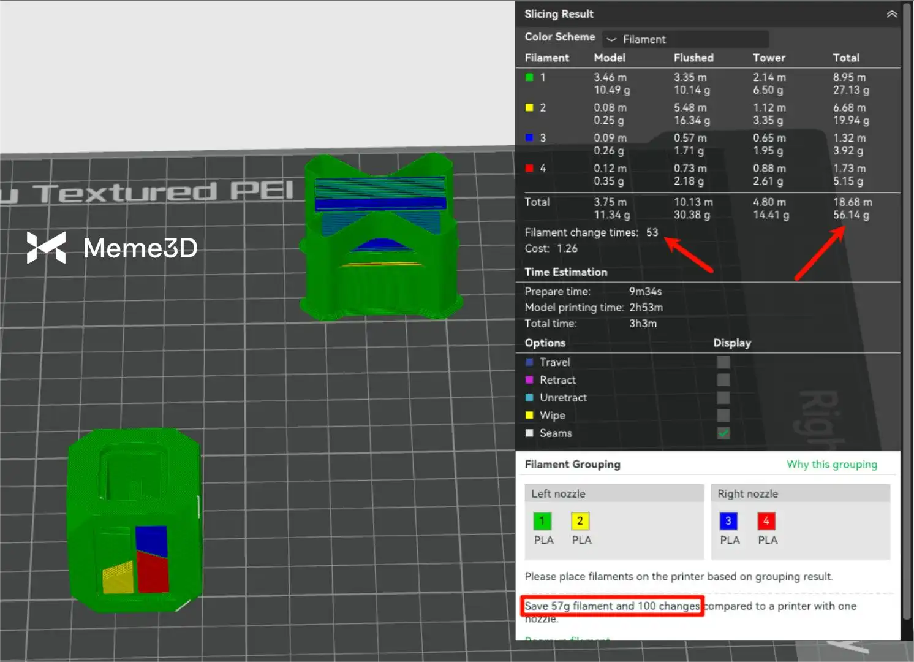Open the Color Scheme Filament dropdown
The height and width of the screenshot is (662, 914).
[x=685, y=39]
